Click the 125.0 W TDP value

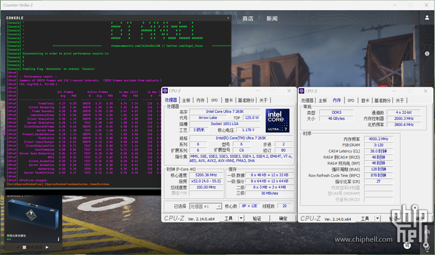[252, 117]
